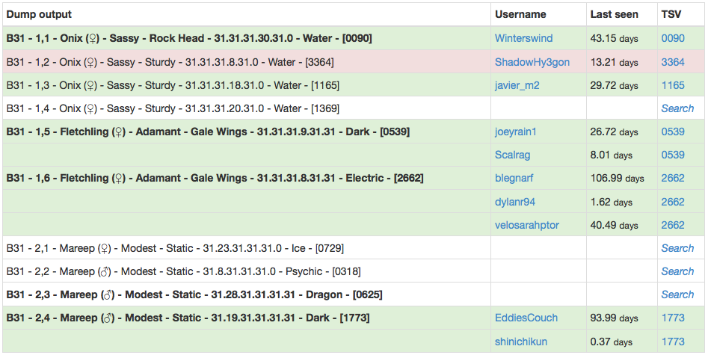
Task: Open blegnarf's profile
Action: [514, 178]
